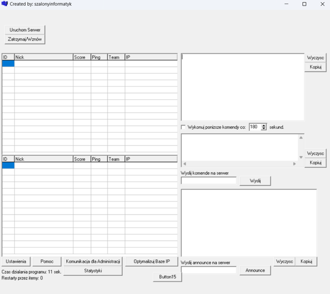
Task: Click 'Restarty przez itemy: 0' text
Action: pyautogui.click(x=22, y=278)
